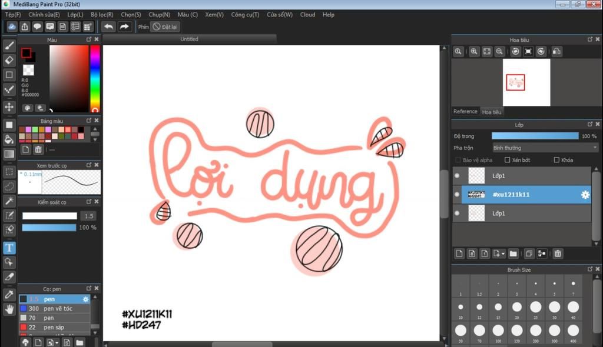Rotate navigator view right
The image size is (603, 347).
click(541, 52)
